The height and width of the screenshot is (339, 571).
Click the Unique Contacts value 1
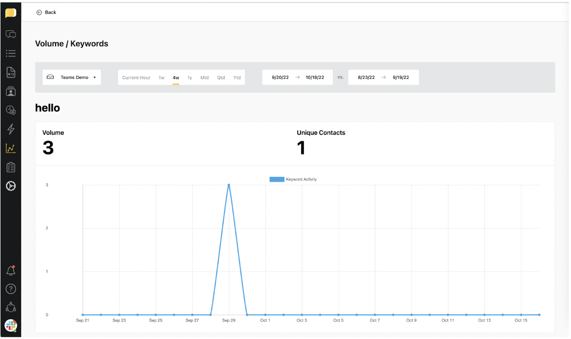pyautogui.click(x=301, y=148)
